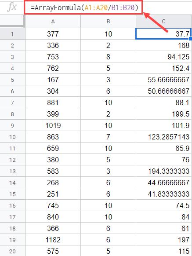Click cell B17 with value 10
Image resolution: width=192 pixels, height=256 pixels.
[x=108, y=217]
